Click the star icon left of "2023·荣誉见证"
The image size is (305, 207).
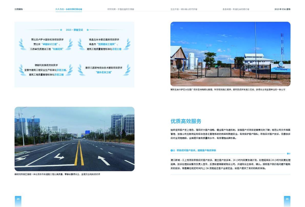coord(61,30)
